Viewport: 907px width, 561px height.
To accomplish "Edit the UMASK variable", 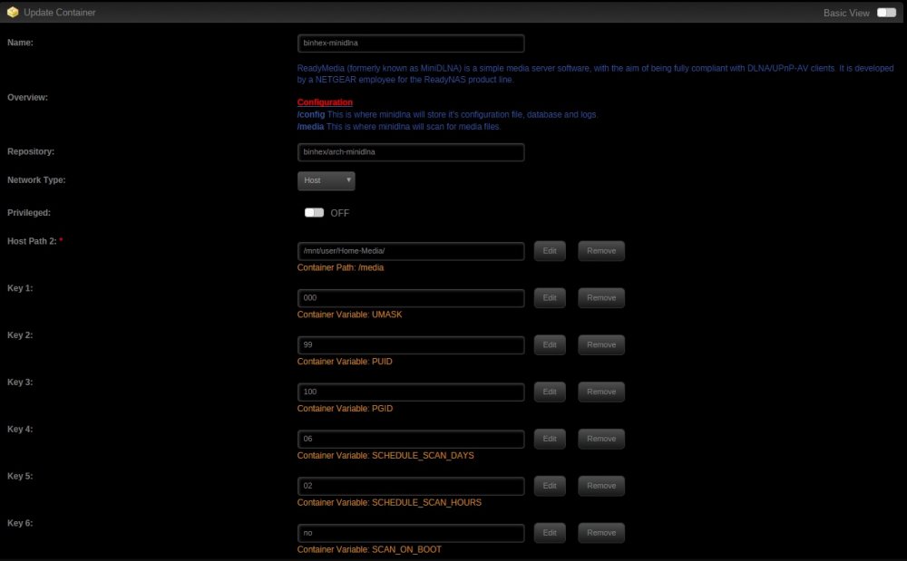I will 550,297.
